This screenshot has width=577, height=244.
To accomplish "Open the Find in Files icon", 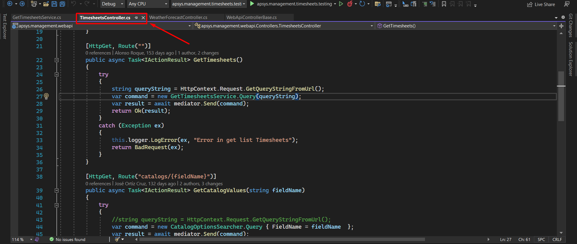I will [377, 4].
